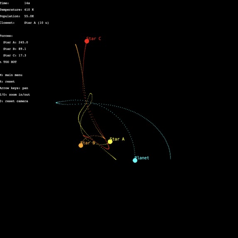This screenshot has height=238, width=238.
Task: Click the 'TOO HOT' warning text
Action: [10, 62]
